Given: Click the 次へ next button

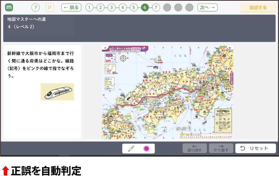Looking at the screenshot, I should [x=207, y=8].
